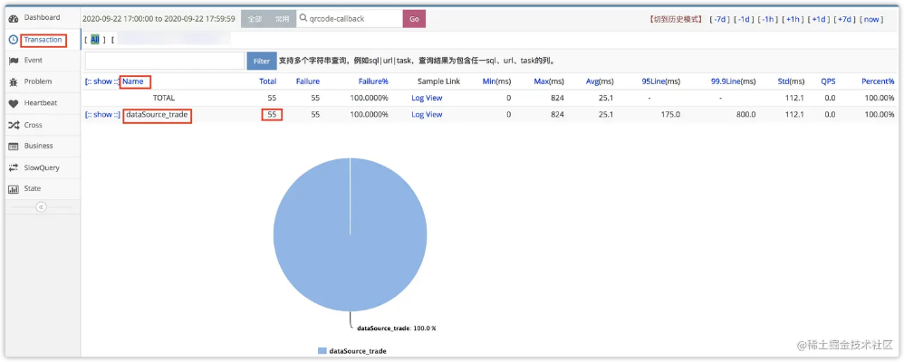Click the Business card icon
This screenshot has width=904, height=362.
pyautogui.click(x=14, y=147)
